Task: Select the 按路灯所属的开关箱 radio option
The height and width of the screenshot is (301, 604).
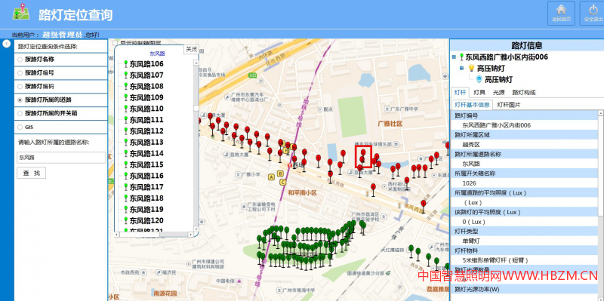Action: (20, 114)
